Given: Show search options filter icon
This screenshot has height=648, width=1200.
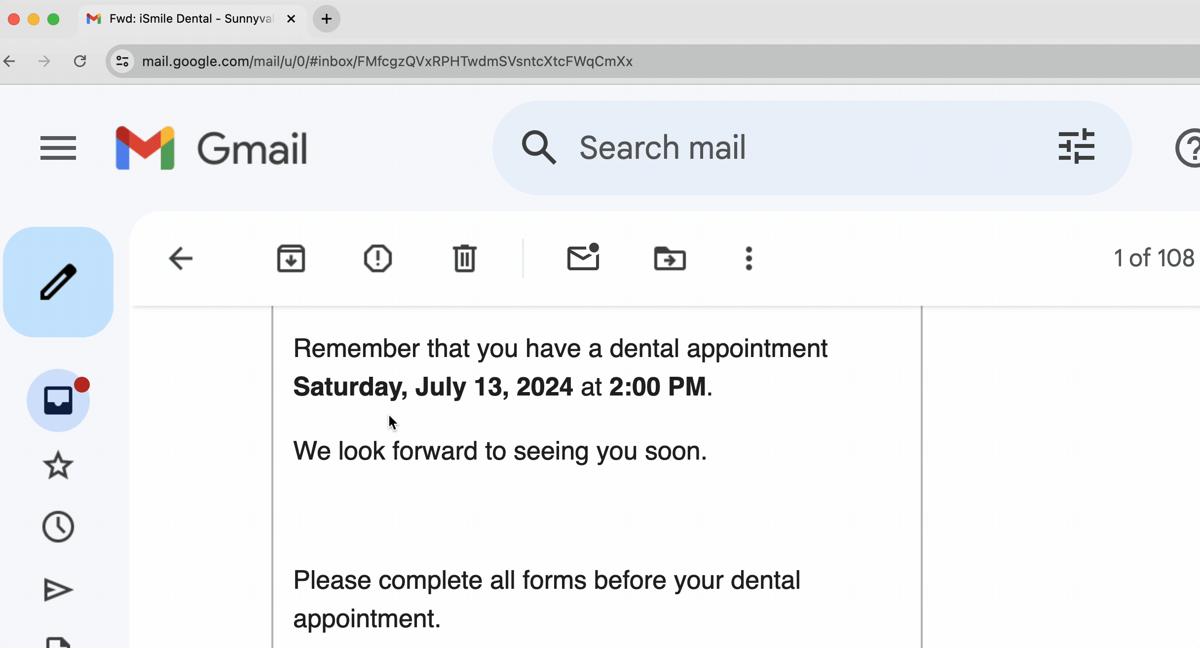Looking at the screenshot, I should [1076, 147].
